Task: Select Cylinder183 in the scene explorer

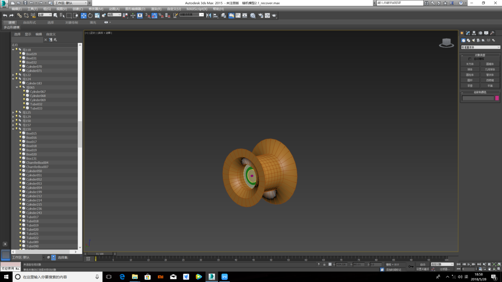Action: (34, 83)
